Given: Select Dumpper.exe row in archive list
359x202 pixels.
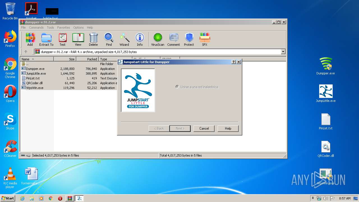Looking at the screenshot, I should pyautogui.click(x=69, y=69).
